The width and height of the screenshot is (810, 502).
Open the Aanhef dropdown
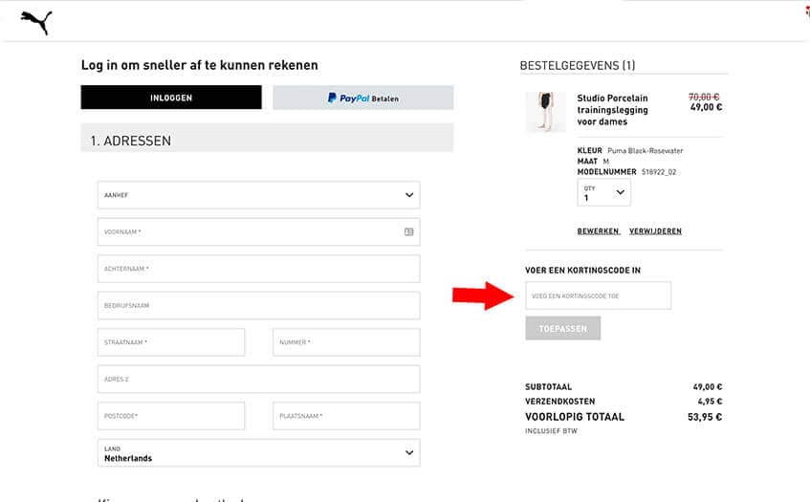click(258, 195)
